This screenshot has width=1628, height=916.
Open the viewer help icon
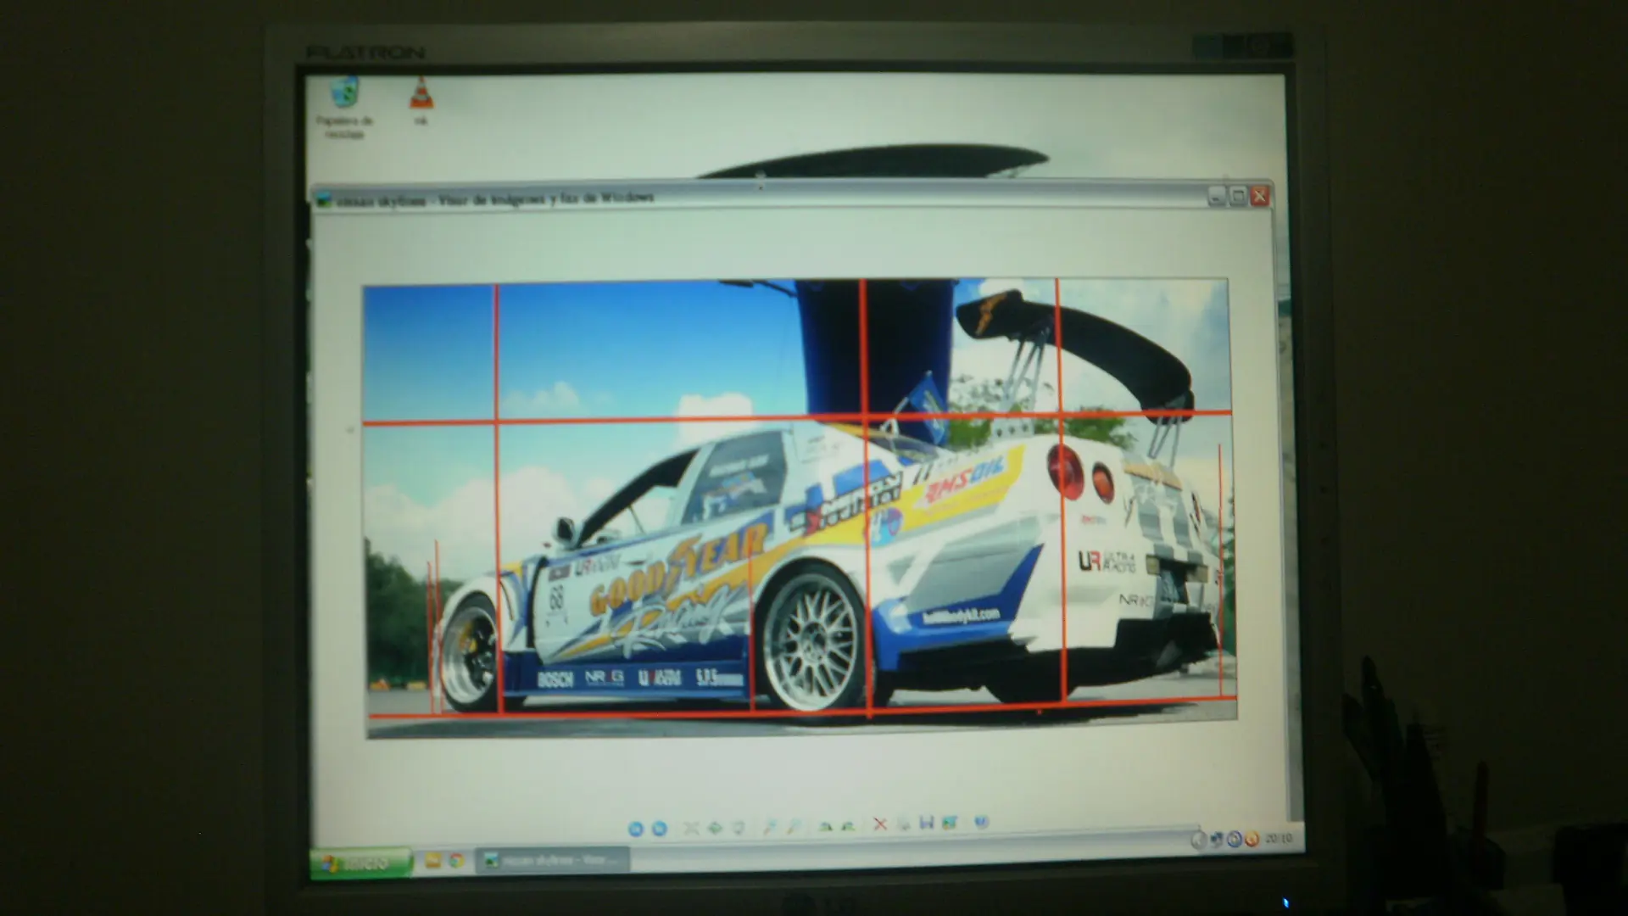point(982,821)
